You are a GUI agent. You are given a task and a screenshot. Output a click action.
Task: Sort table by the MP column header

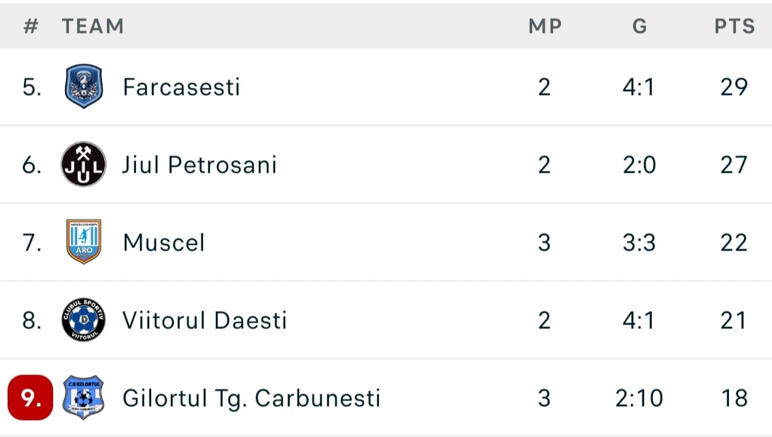545,26
